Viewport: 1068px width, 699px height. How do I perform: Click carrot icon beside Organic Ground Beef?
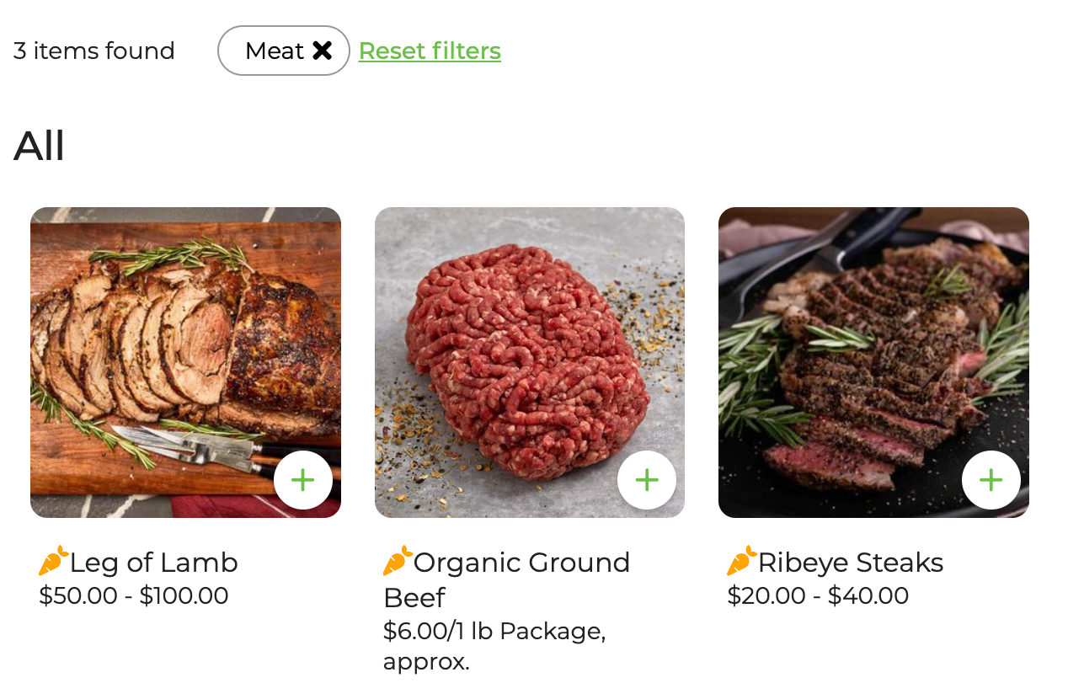click(x=398, y=561)
